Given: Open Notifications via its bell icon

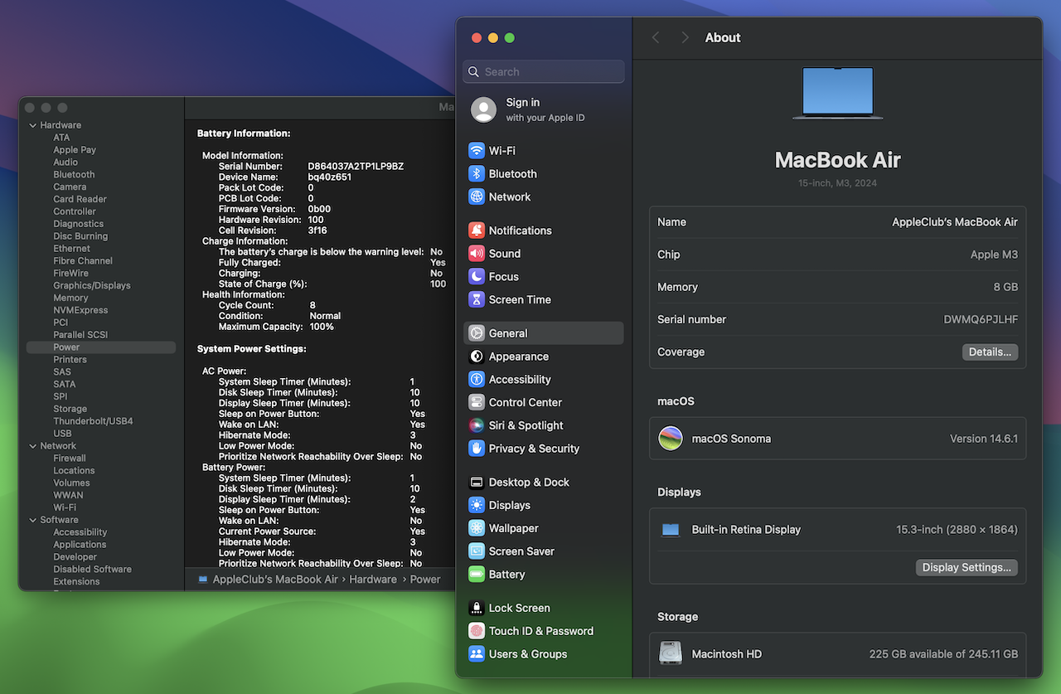Looking at the screenshot, I should [477, 231].
